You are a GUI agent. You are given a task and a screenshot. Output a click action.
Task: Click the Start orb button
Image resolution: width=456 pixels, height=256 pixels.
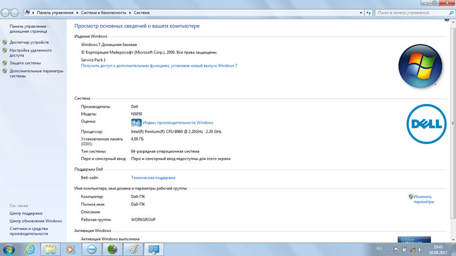(9, 249)
